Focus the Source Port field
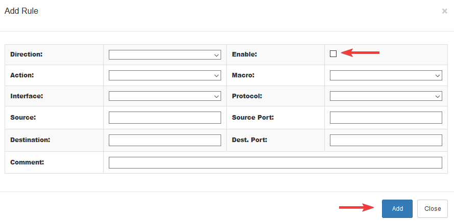454x222 pixels. click(386, 118)
